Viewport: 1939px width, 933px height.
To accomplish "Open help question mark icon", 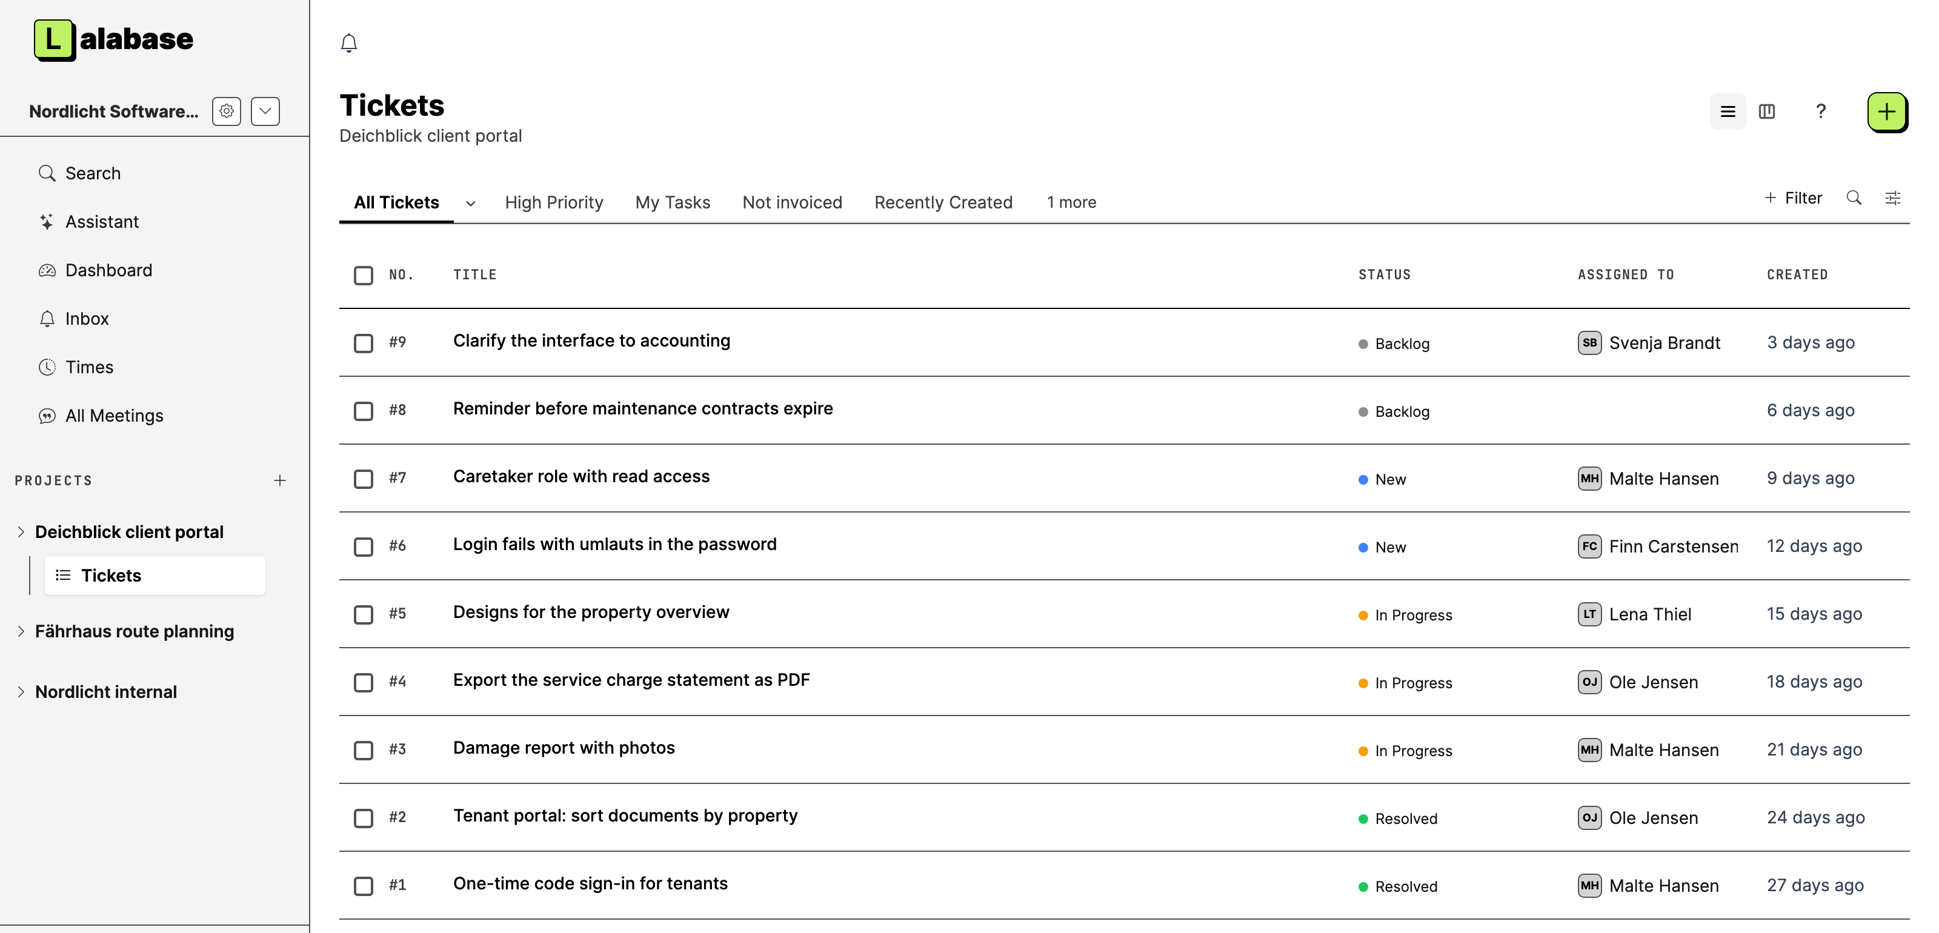I will 1820,111.
